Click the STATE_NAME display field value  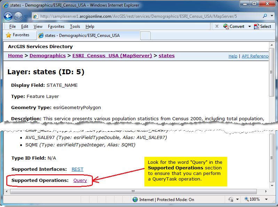pyautogui.click(x=62, y=85)
